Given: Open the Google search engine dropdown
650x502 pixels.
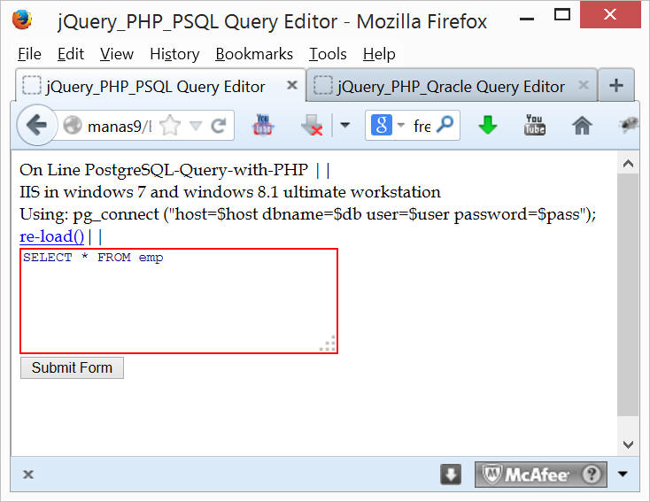Looking at the screenshot, I should tap(389, 126).
